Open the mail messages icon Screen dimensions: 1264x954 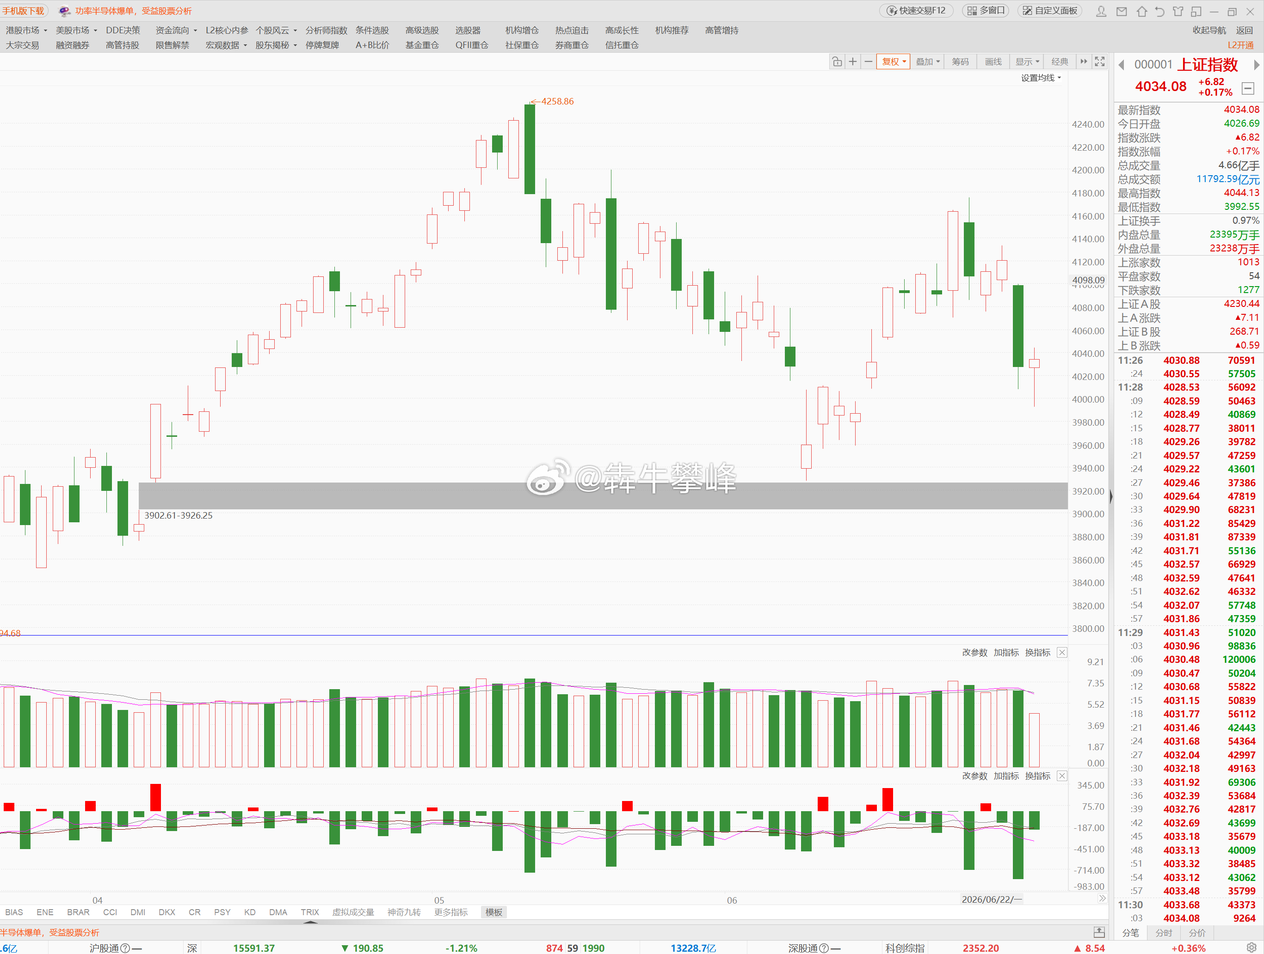[x=1122, y=11]
